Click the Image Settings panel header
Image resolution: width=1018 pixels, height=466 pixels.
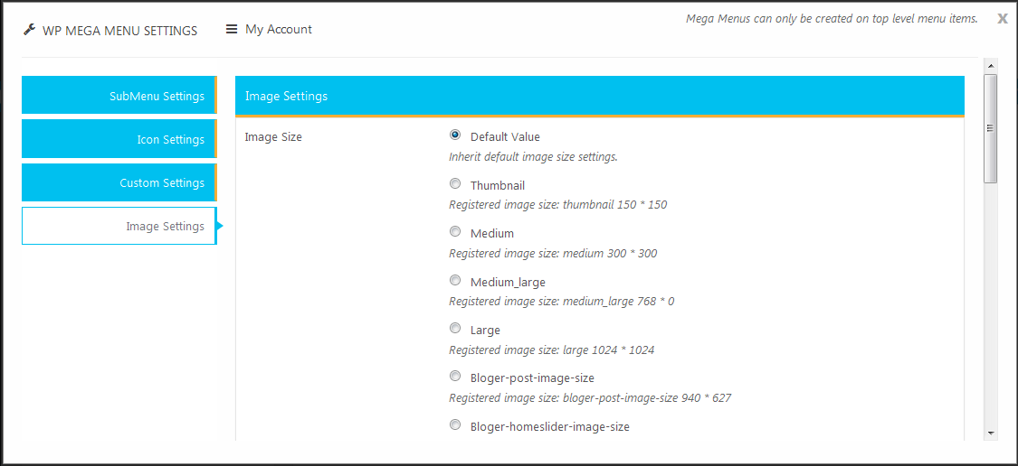tap(600, 97)
